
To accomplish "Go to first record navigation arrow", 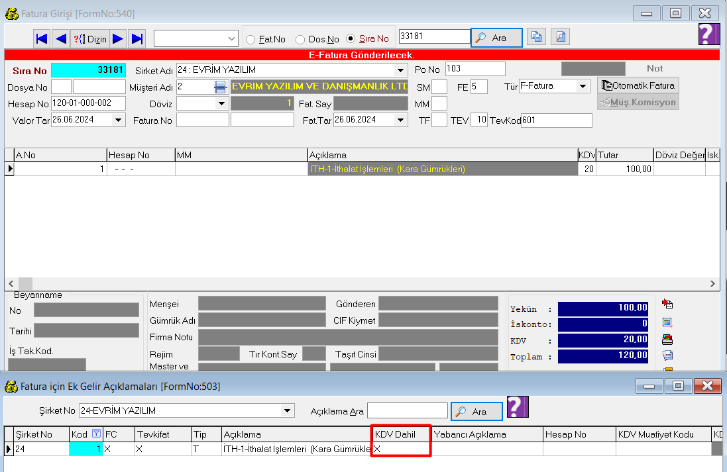I will coord(42,38).
